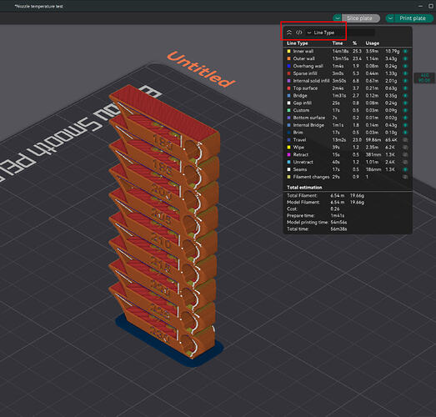
Task: Toggle visibility of Inner wall lines
Action: (x=405, y=51)
